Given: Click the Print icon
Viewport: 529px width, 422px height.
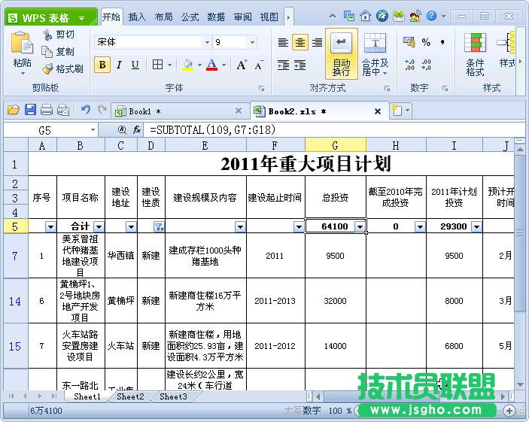Looking at the screenshot, I should [x=47, y=111].
